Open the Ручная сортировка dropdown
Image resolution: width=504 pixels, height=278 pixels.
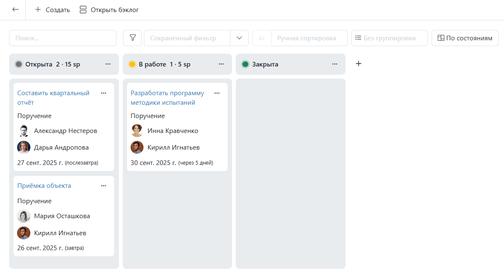pos(309,38)
